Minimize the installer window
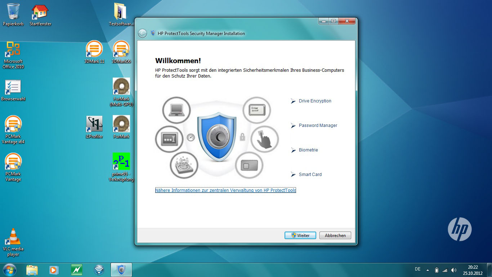Screen dimensions: 492x277 (324, 21)
